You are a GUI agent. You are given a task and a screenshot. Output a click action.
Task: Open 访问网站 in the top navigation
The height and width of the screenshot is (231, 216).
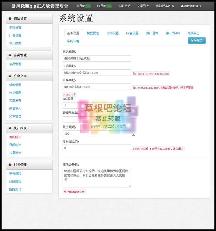pos(124,6)
